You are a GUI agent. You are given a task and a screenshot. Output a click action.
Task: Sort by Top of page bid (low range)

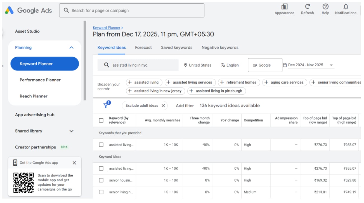315,120
